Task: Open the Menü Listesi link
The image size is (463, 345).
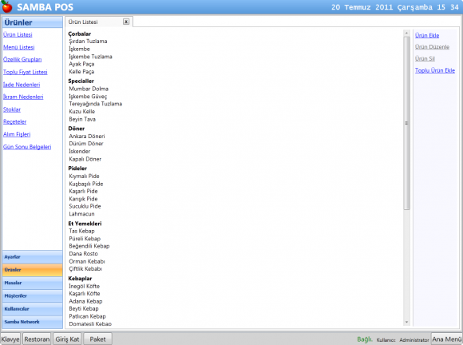Action: pos(19,47)
